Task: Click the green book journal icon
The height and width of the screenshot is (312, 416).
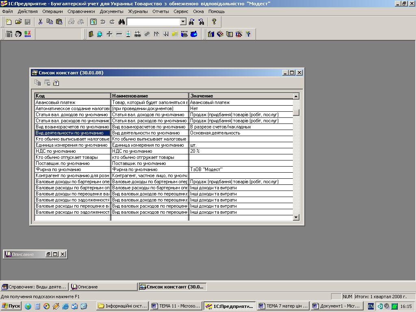Action: coord(91,34)
